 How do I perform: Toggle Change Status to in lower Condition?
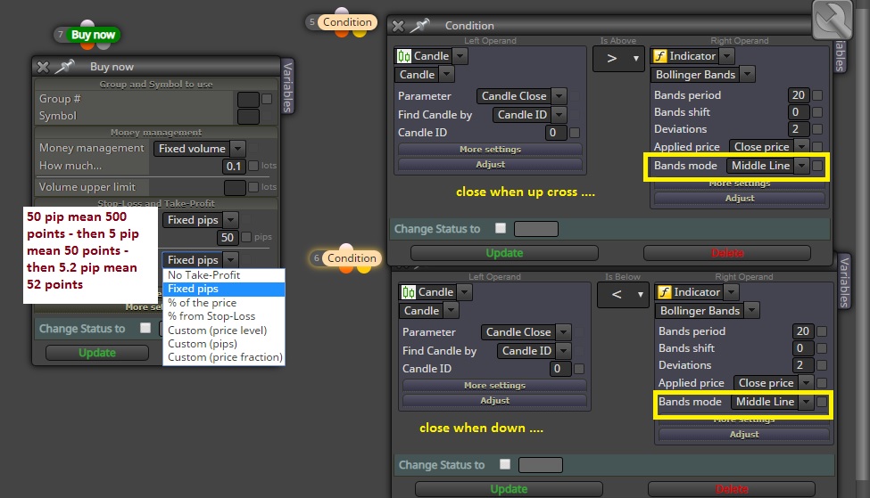[505, 464]
